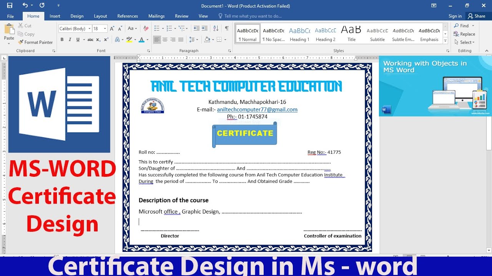The image size is (492, 276).
Task: Open Ribbon Display Options icon
Action: pyautogui.click(x=434, y=5)
